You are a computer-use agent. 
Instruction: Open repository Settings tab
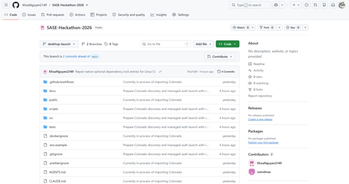[181, 15]
